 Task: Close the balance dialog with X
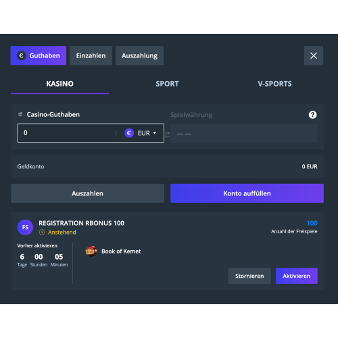[314, 55]
